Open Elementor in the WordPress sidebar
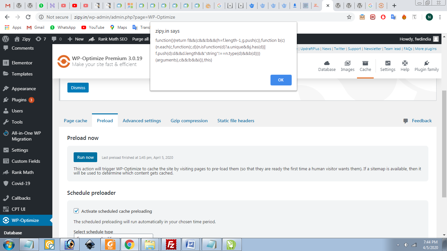Image resolution: width=447 pixels, height=251 pixels. click(x=26, y=63)
